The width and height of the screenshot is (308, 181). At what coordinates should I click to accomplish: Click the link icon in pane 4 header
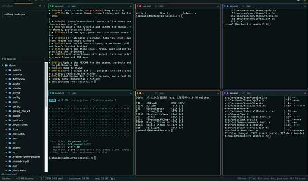(156, 93)
